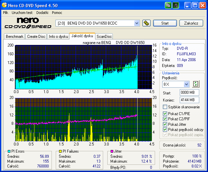Click the Postęp value 100 %
The image size is (208, 172).
(197, 156)
